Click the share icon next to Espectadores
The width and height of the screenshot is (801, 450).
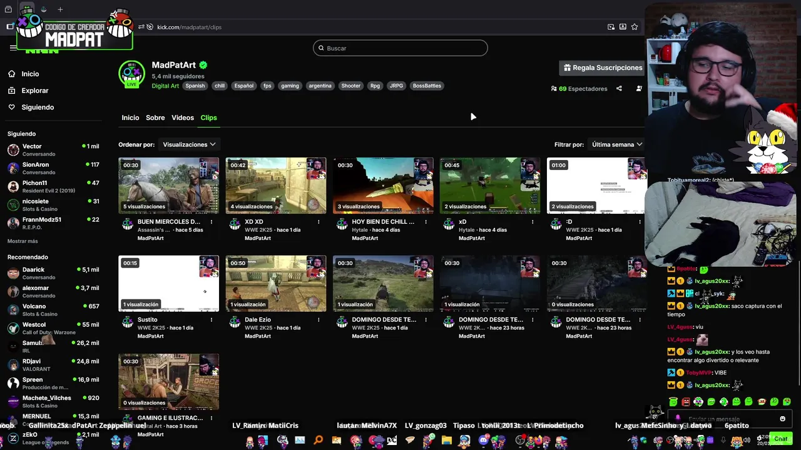coord(619,89)
